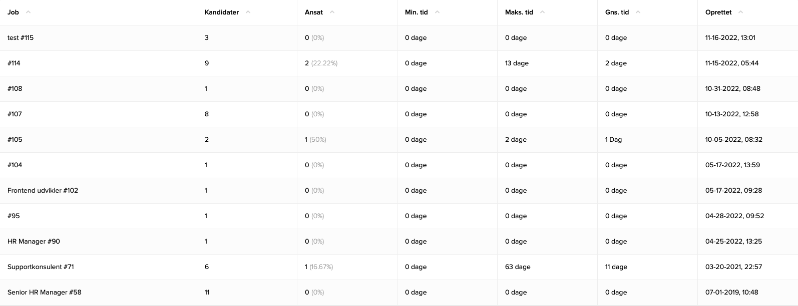
Task: Click the Maks. tid sort arrow
Action: click(x=543, y=12)
